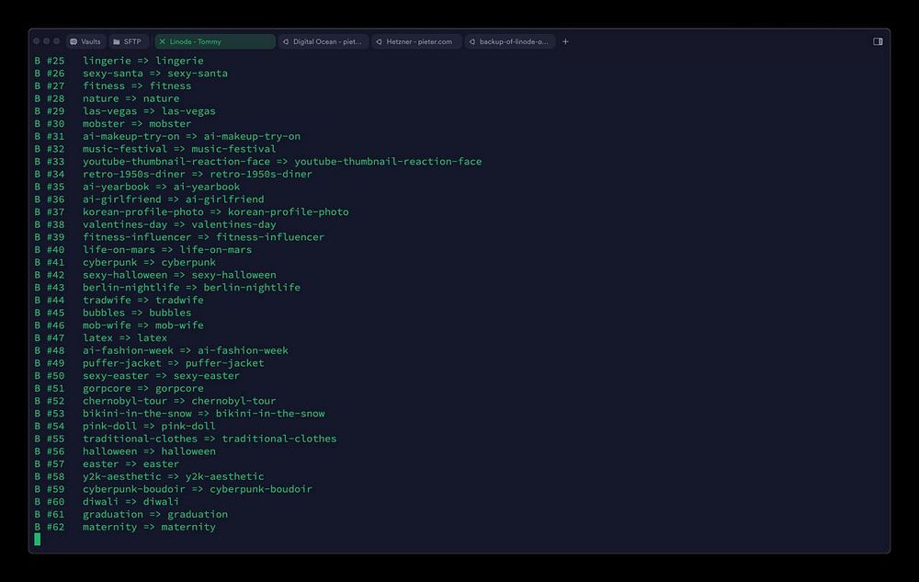919x582 pixels.
Task: Click the gorpcore line #51
Action: pyautogui.click(x=119, y=388)
